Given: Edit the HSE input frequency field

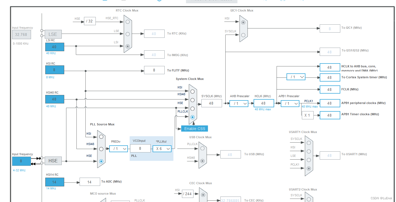Looking at the screenshot, I should pyautogui.click(x=21, y=161).
